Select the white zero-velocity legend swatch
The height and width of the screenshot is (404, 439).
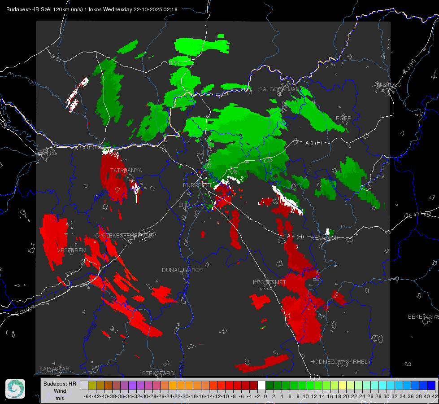pos(261,385)
